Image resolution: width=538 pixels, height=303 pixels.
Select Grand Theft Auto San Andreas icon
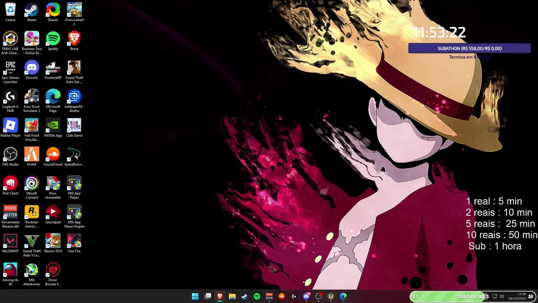coord(74,72)
